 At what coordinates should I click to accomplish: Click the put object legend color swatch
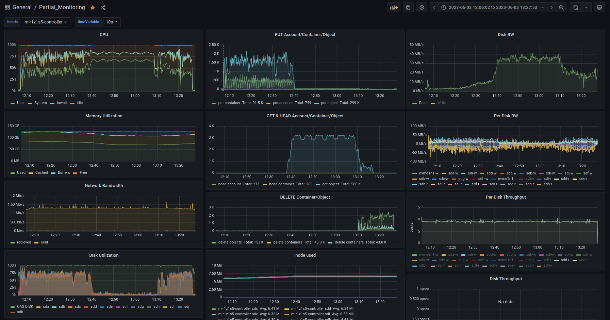pos(316,103)
